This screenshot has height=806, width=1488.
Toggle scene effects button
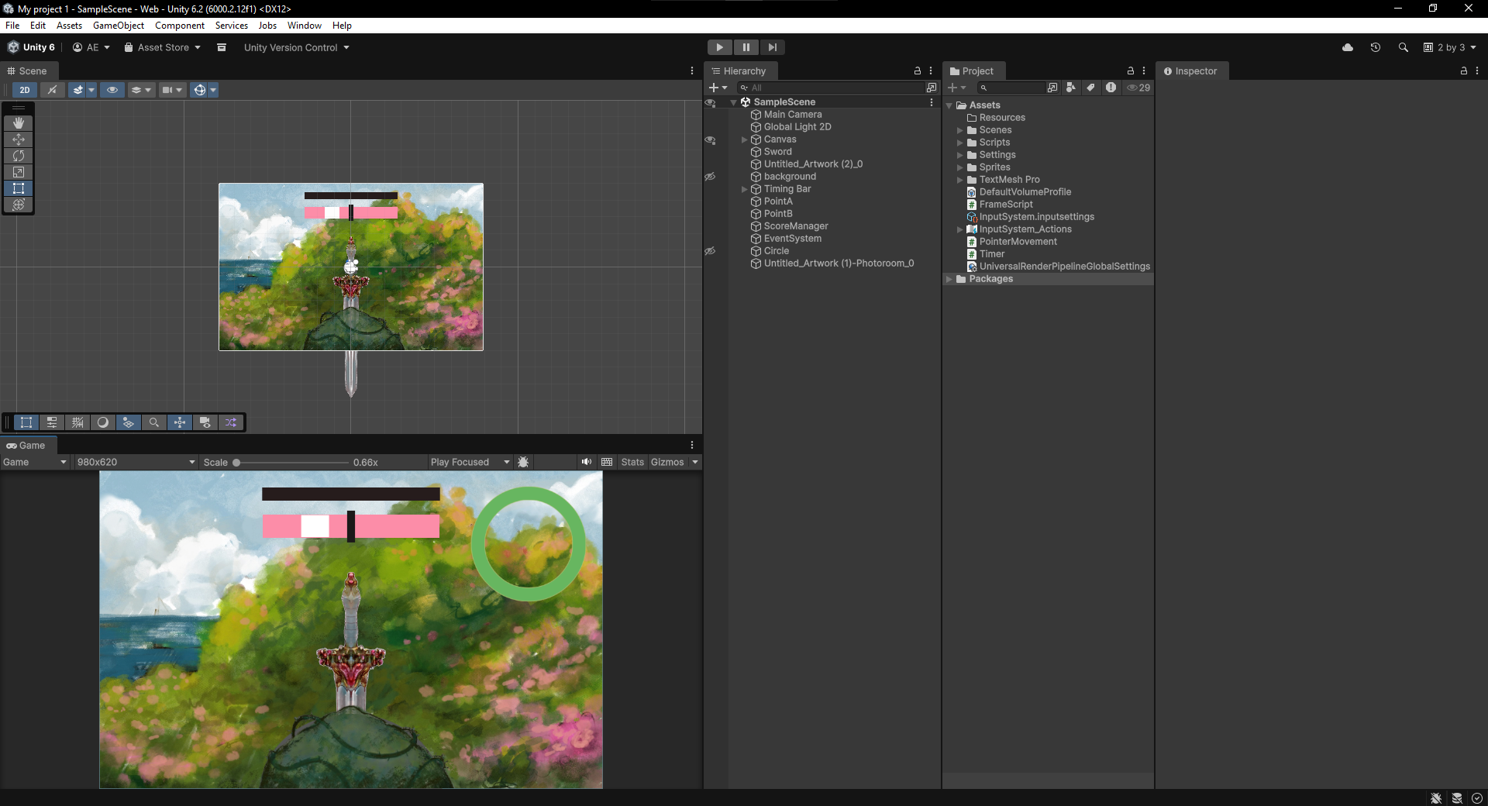click(77, 90)
